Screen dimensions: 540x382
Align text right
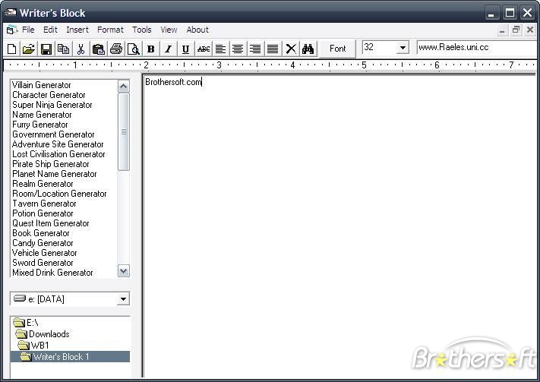tap(255, 49)
